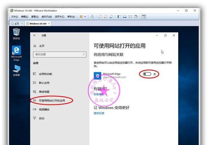Image resolution: width=208 pixels, height=145 pixels.
Task: Close the 主页 VMware tab
Action: (x=22, y=24)
